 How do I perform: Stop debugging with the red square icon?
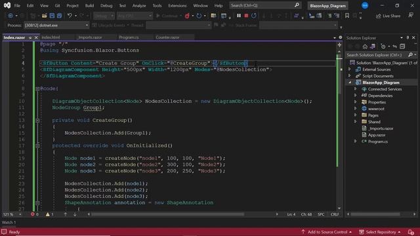click(246, 16)
